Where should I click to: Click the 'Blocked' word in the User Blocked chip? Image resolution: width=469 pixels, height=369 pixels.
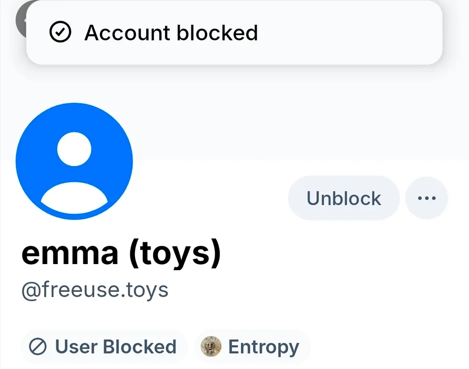click(x=139, y=347)
